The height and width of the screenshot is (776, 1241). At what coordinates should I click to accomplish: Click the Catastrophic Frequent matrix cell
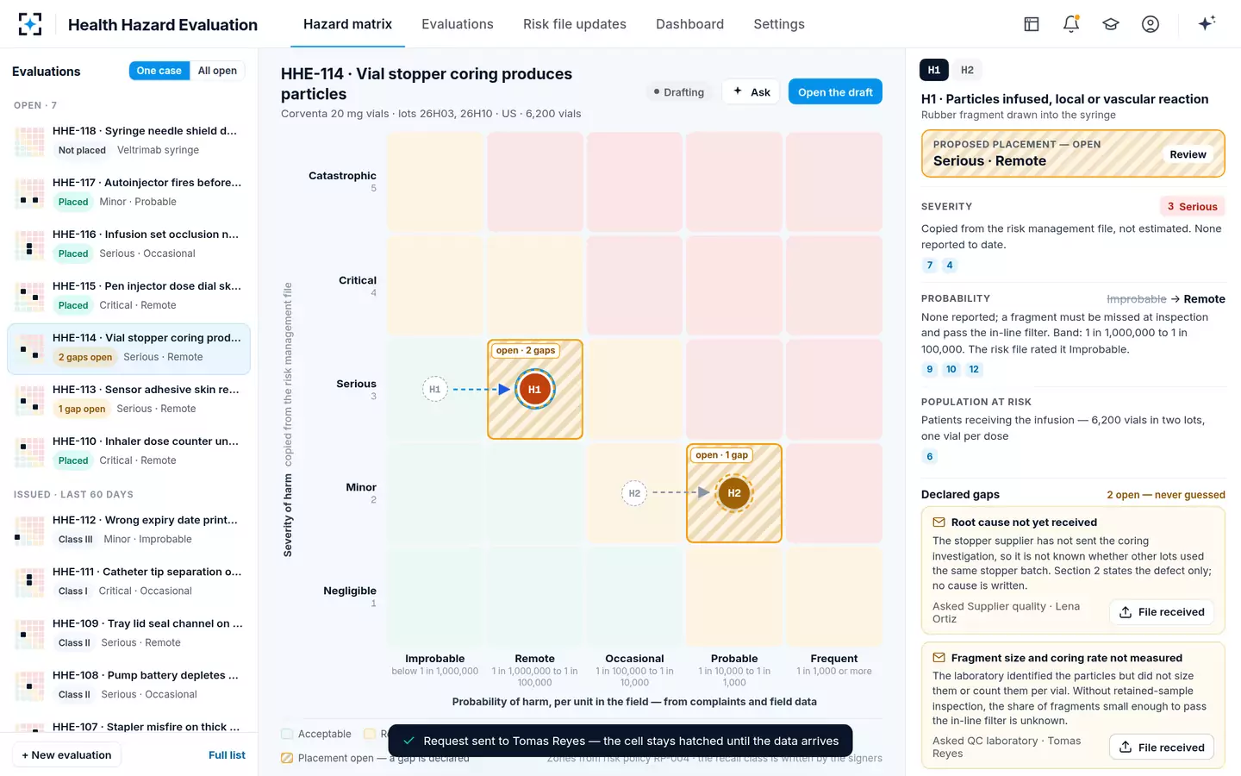834,182
